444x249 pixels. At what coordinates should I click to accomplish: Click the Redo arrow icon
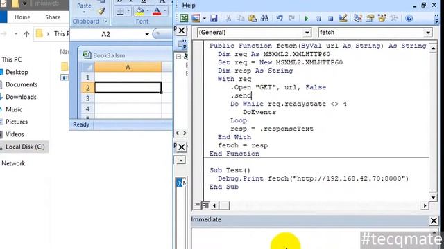(x=291, y=19)
